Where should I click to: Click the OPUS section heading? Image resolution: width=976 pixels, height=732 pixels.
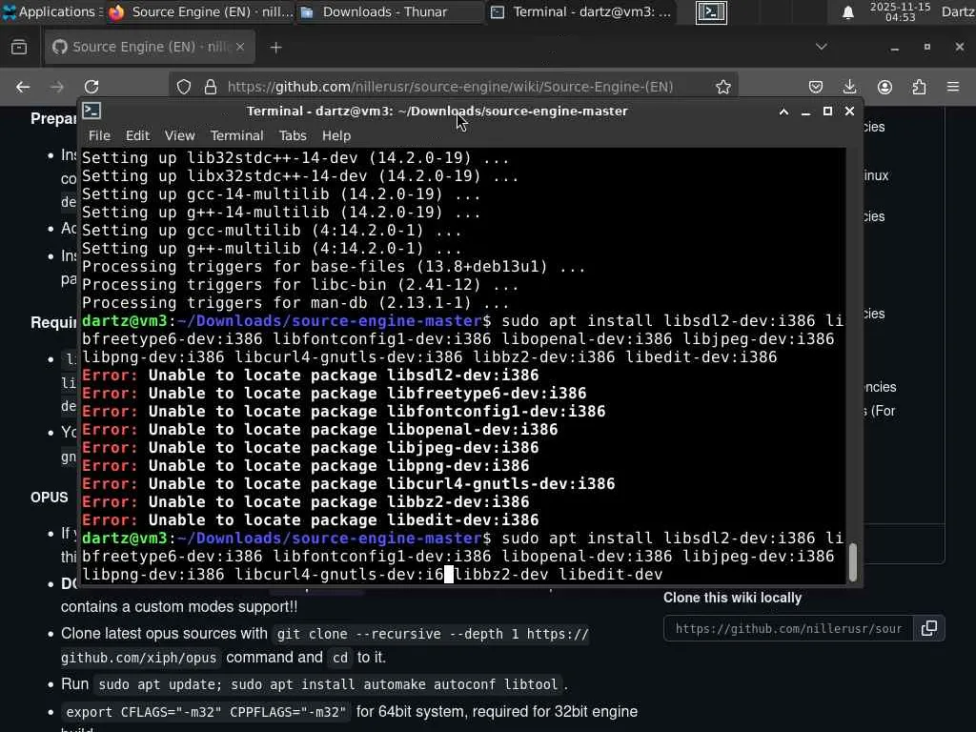[x=50, y=498]
